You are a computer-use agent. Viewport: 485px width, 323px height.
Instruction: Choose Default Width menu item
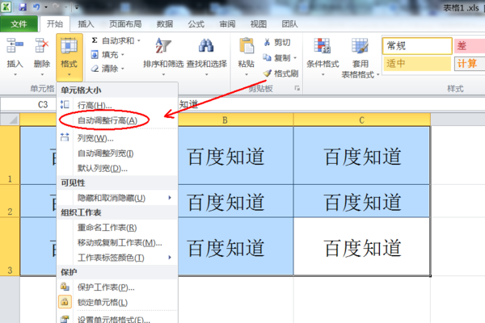(117, 169)
